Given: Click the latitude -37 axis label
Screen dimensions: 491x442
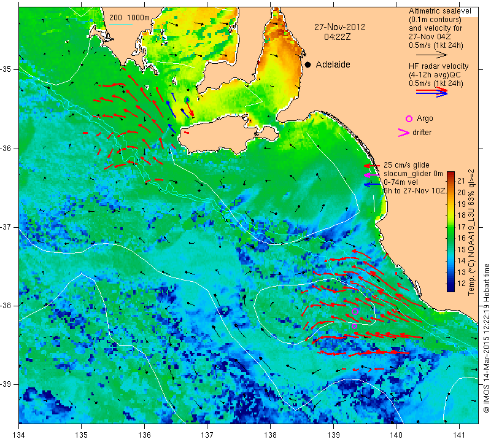Looking at the screenshot, I should (7, 227).
